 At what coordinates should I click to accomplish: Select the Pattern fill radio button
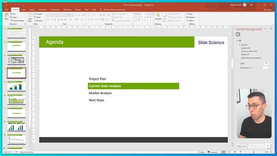point(240,55)
